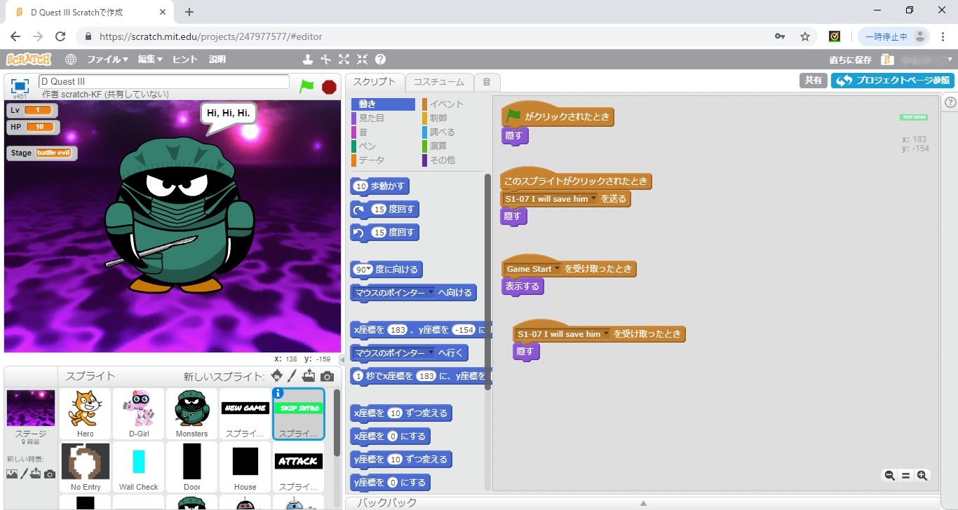The height and width of the screenshot is (510, 958).
Task: Upload sprite from file icon
Action: click(309, 376)
